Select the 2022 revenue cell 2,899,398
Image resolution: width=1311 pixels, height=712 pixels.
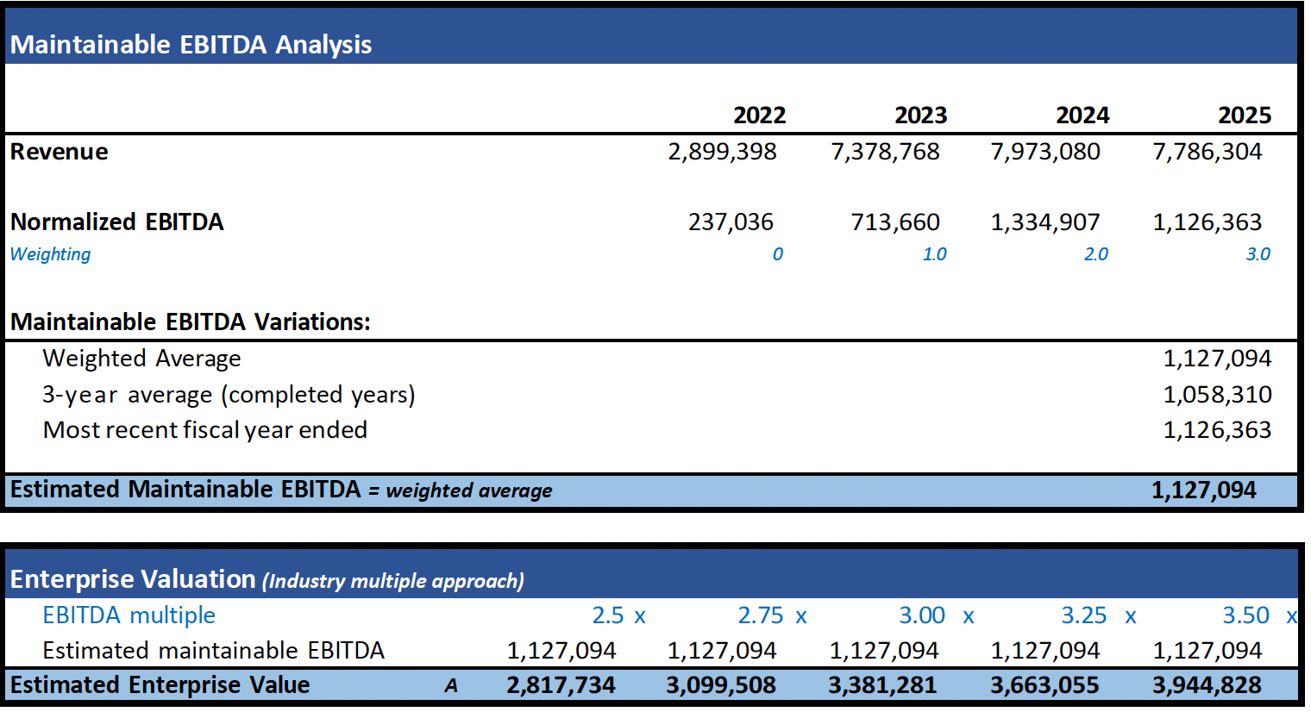[722, 152]
